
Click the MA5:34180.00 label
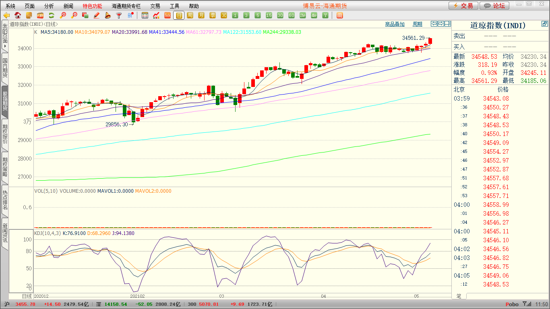click(x=57, y=32)
